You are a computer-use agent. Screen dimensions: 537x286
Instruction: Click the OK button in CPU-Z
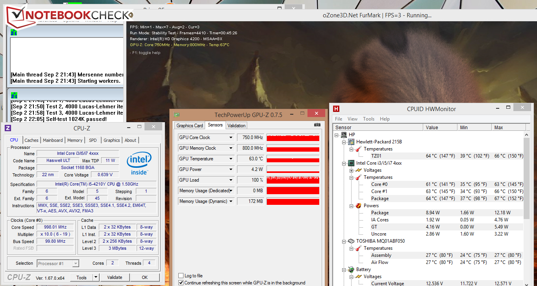pos(145,277)
